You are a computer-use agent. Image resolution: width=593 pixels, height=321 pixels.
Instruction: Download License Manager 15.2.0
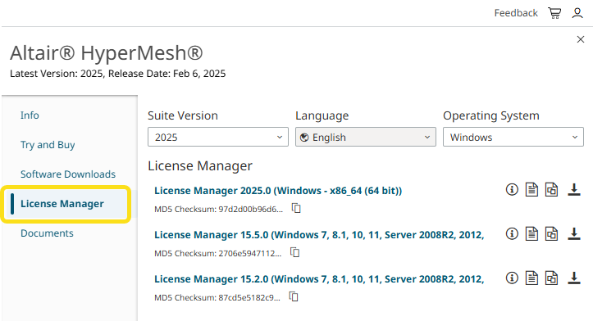point(574,278)
